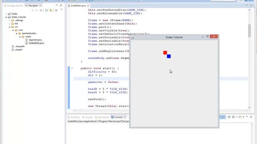Open the Open Console dropdown arrow
This screenshot has height=144, width=257.
[243, 117]
